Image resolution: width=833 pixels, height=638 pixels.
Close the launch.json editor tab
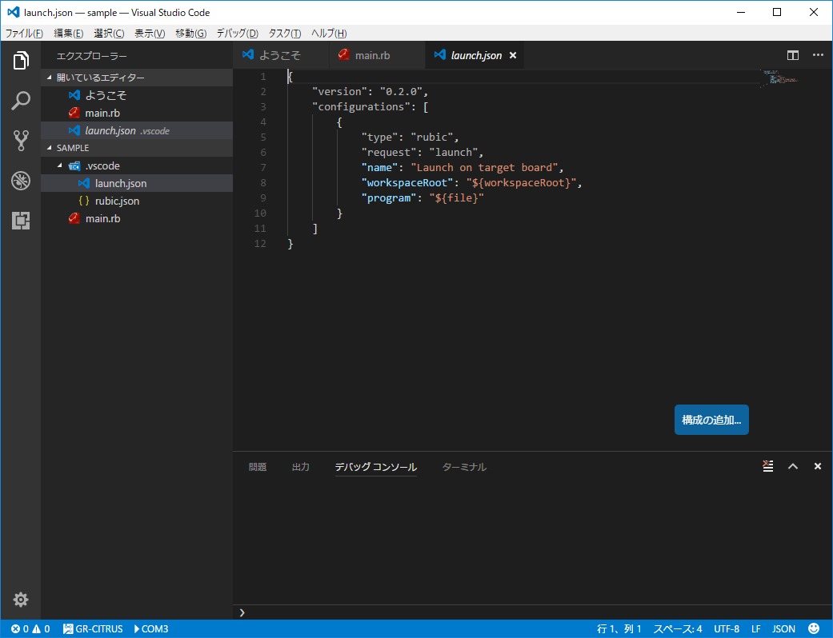pyautogui.click(x=513, y=55)
